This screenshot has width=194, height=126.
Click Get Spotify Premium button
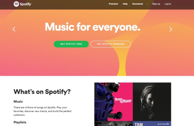110,44
